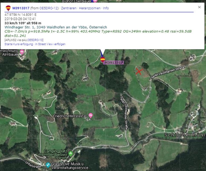Viewport: 206px width, 171px height.
Task: Close the M3913317 info popup
Action: point(199,7)
